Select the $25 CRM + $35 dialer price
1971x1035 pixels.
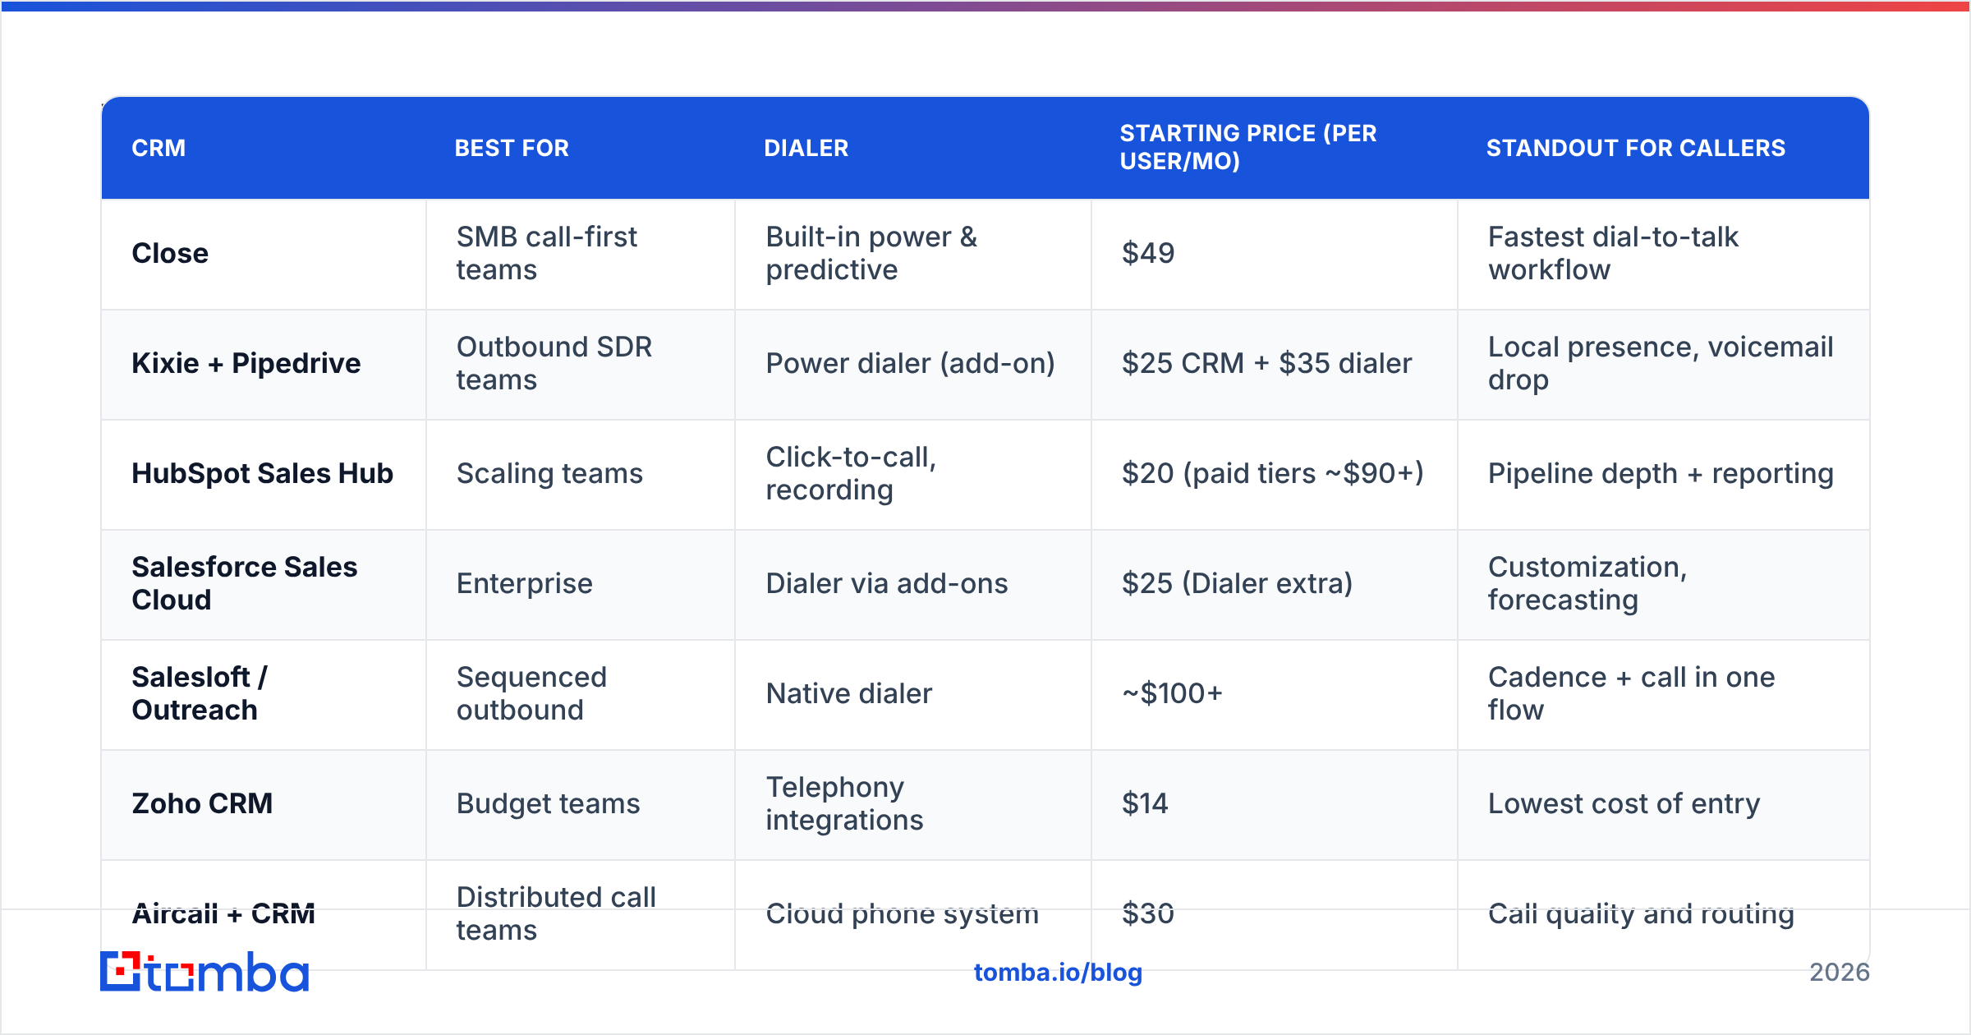point(1275,364)
